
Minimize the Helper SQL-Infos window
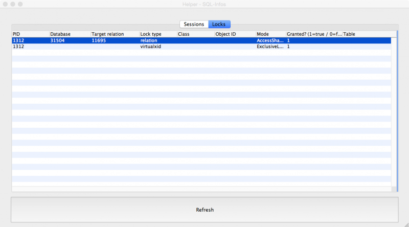[13, 4]
